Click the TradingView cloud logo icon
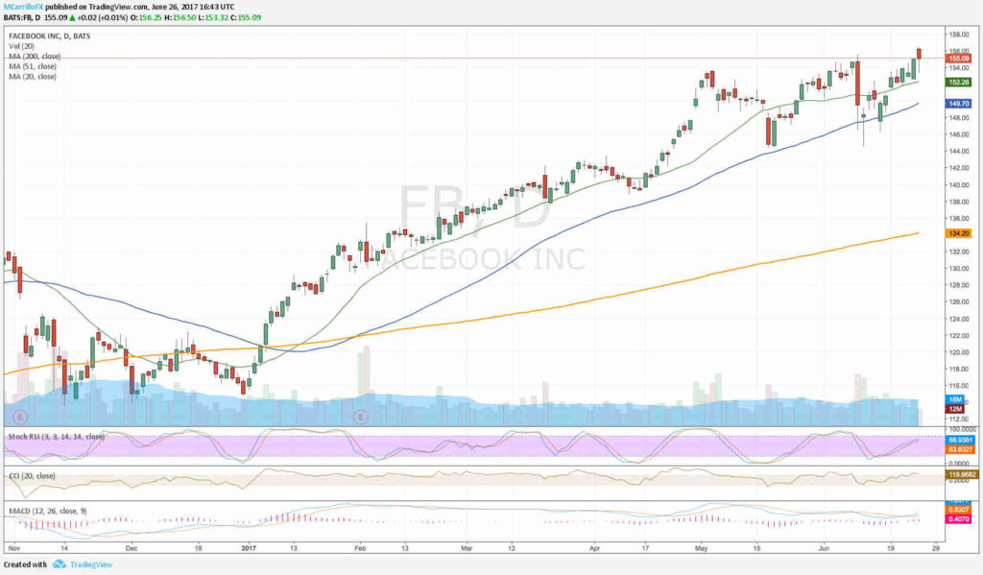This screenshot has width=983, height=575. [x=59, y=564]
